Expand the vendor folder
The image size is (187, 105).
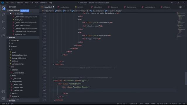(x=15, y=93)
